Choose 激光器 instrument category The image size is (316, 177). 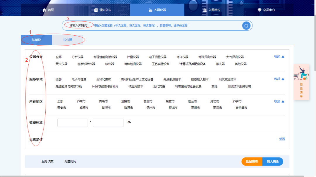pyautogui.click(x=220, y=64)
